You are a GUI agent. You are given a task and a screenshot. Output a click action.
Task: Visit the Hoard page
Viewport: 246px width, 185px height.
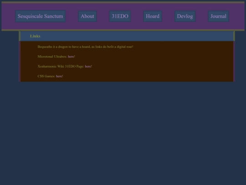click(x=153, y=16)
